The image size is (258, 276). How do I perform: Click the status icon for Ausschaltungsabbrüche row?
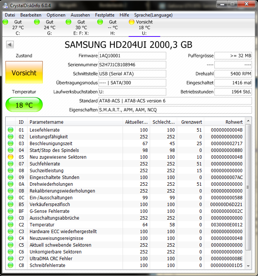pyautogui.click(x=11, y=218)
